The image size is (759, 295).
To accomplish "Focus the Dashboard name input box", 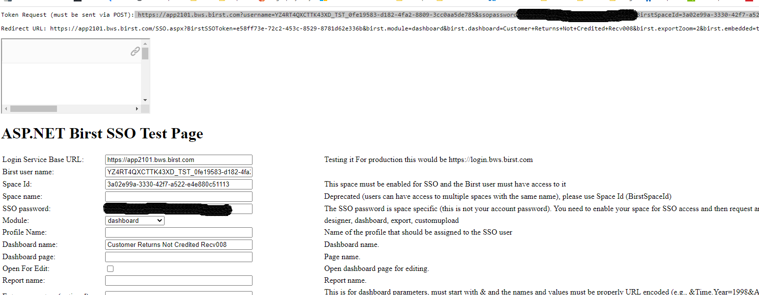I will [x=179, y=244].
